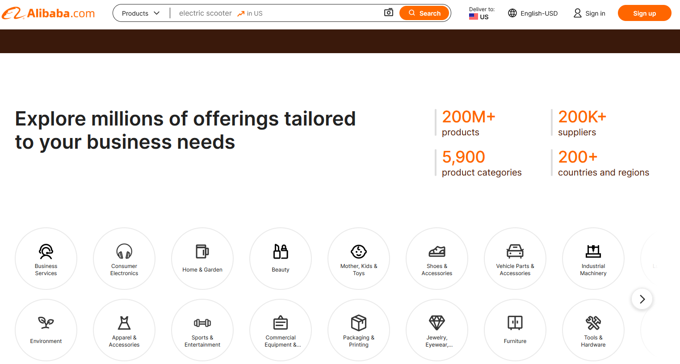Open the Business Services category
This screenshot has width=680, height=364.
[x=46, y=259]
